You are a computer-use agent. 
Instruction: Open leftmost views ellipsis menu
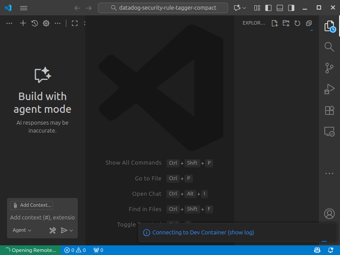pyautogui.click(x=9, y=23)
